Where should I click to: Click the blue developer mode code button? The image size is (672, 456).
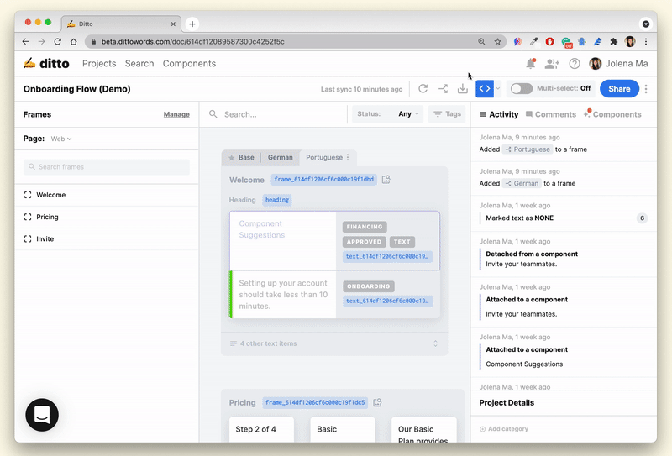click(x=484, y=88)
